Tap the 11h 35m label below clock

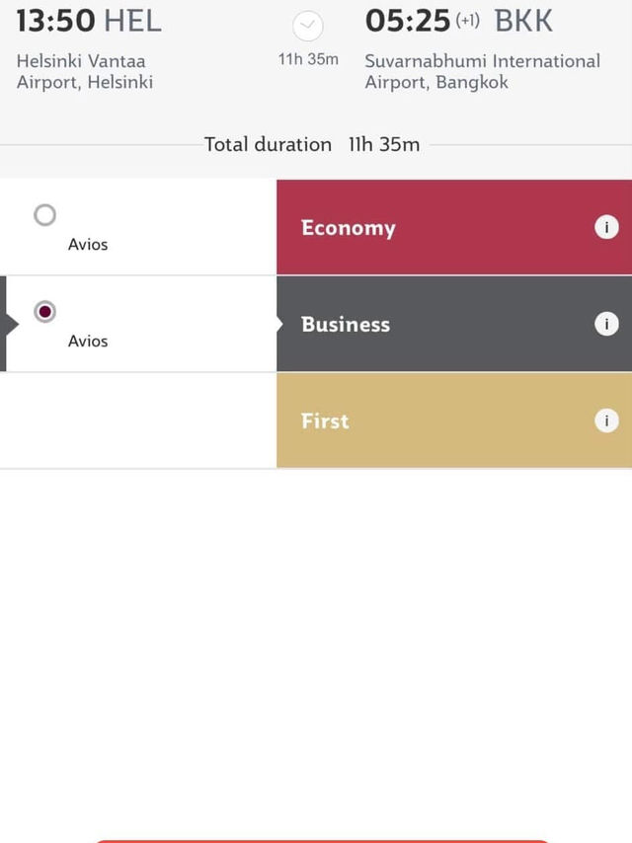coord(308,59)
